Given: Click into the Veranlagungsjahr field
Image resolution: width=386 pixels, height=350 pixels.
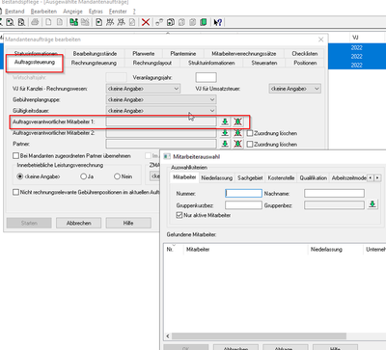Looking at the screenshot, I should (206, 77).
